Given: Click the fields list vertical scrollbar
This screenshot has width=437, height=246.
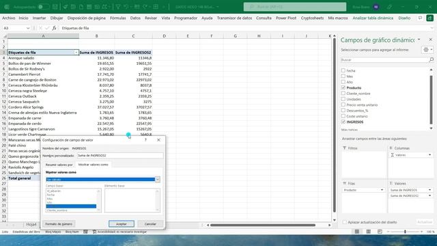Looking at the screenshot, I should 431,99.
